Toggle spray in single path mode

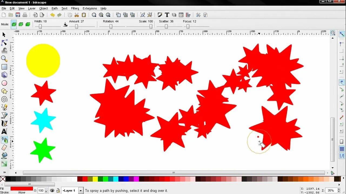tap(28, 24)
